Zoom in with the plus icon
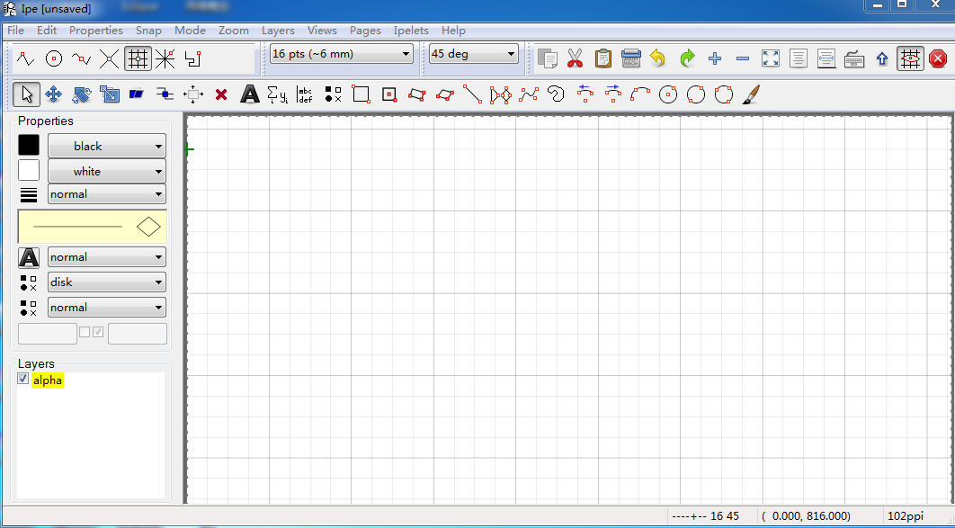This screenshot has width=955, height=528. [715, 58]
